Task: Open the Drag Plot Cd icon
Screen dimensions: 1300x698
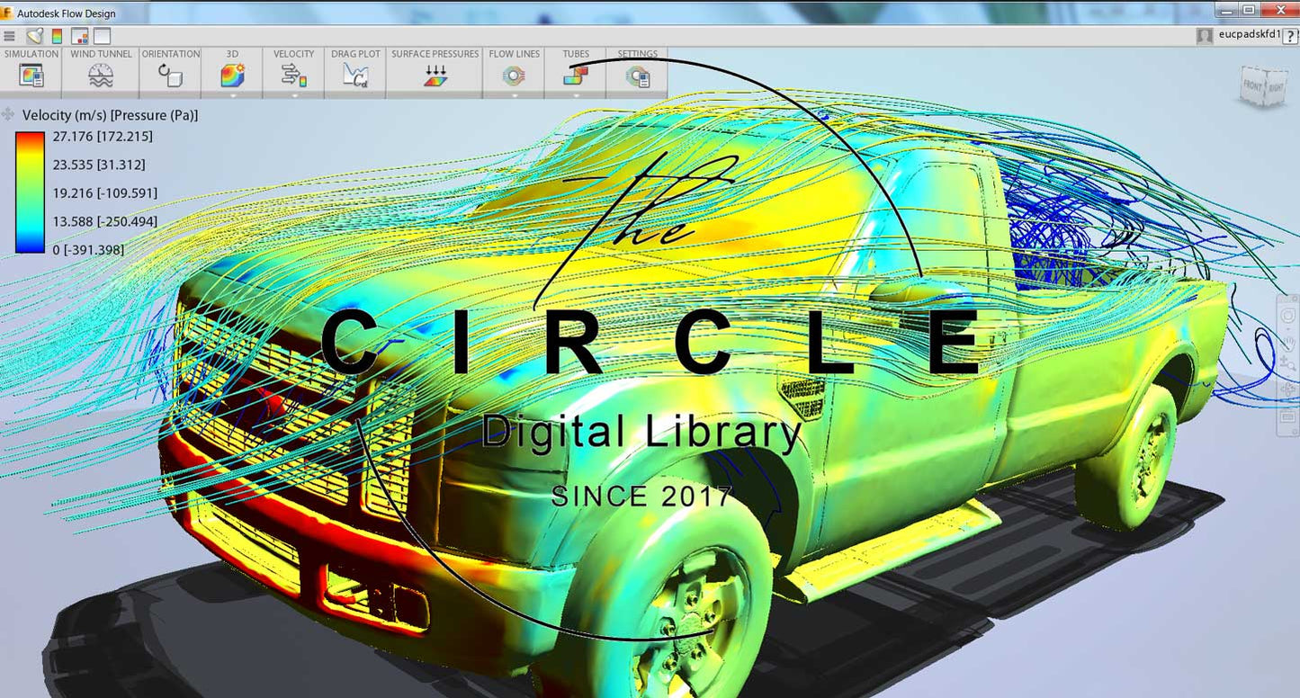Action: (355, 76)
